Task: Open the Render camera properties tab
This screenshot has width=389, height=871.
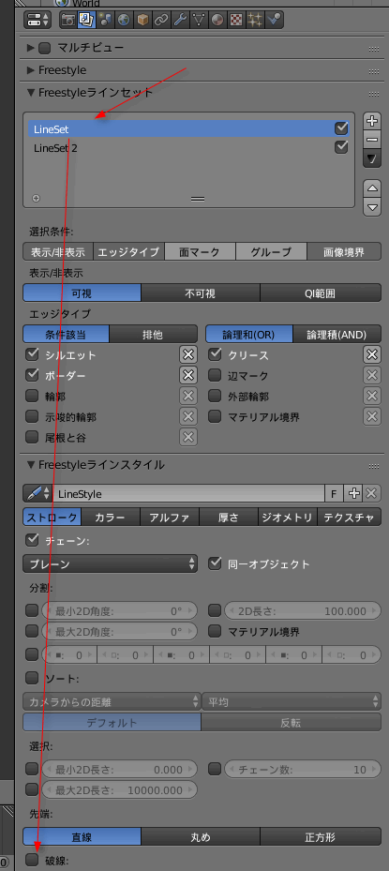Action: 69,21
